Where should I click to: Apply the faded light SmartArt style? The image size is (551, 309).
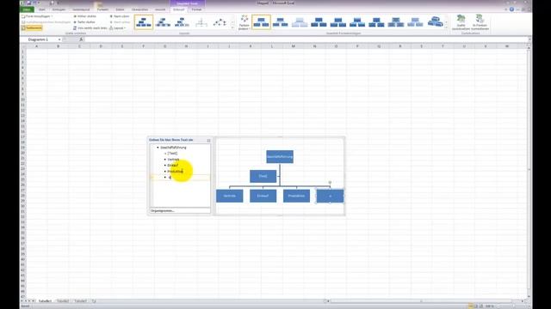click(x=300, y=22)
